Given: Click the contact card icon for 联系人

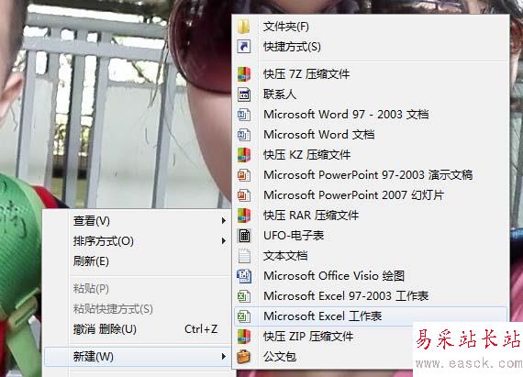Looking at the screenshot, I should pyautogui.click(x=244, y=94).
